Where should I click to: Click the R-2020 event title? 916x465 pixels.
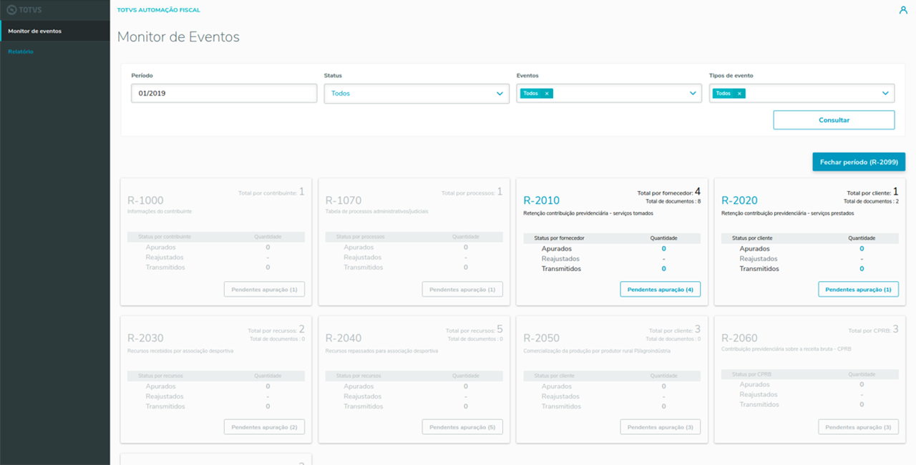[739, 201]
